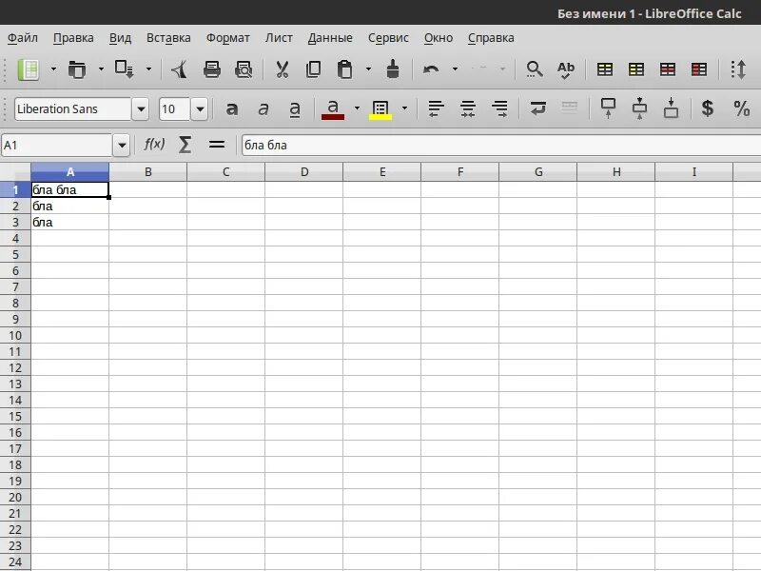Click the Cut scissors icon
The width and height of the screenshot is (761, 571).
[282, 69]
